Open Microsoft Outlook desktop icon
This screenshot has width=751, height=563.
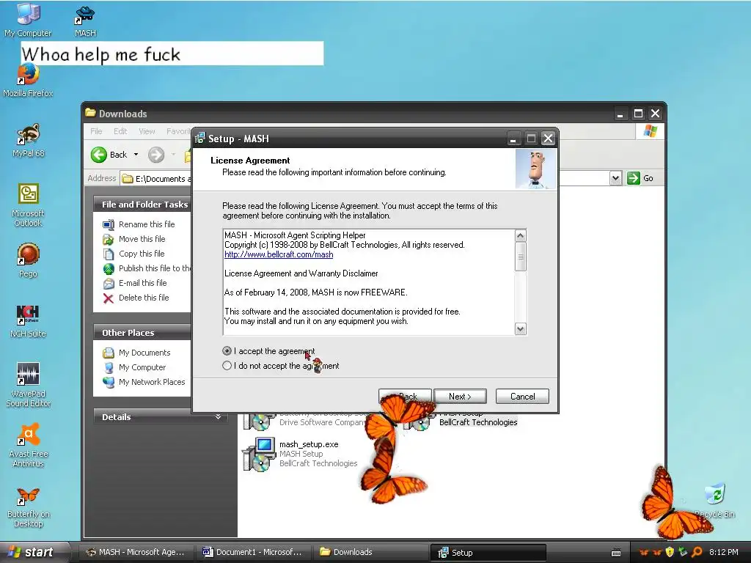coord(28,205)
